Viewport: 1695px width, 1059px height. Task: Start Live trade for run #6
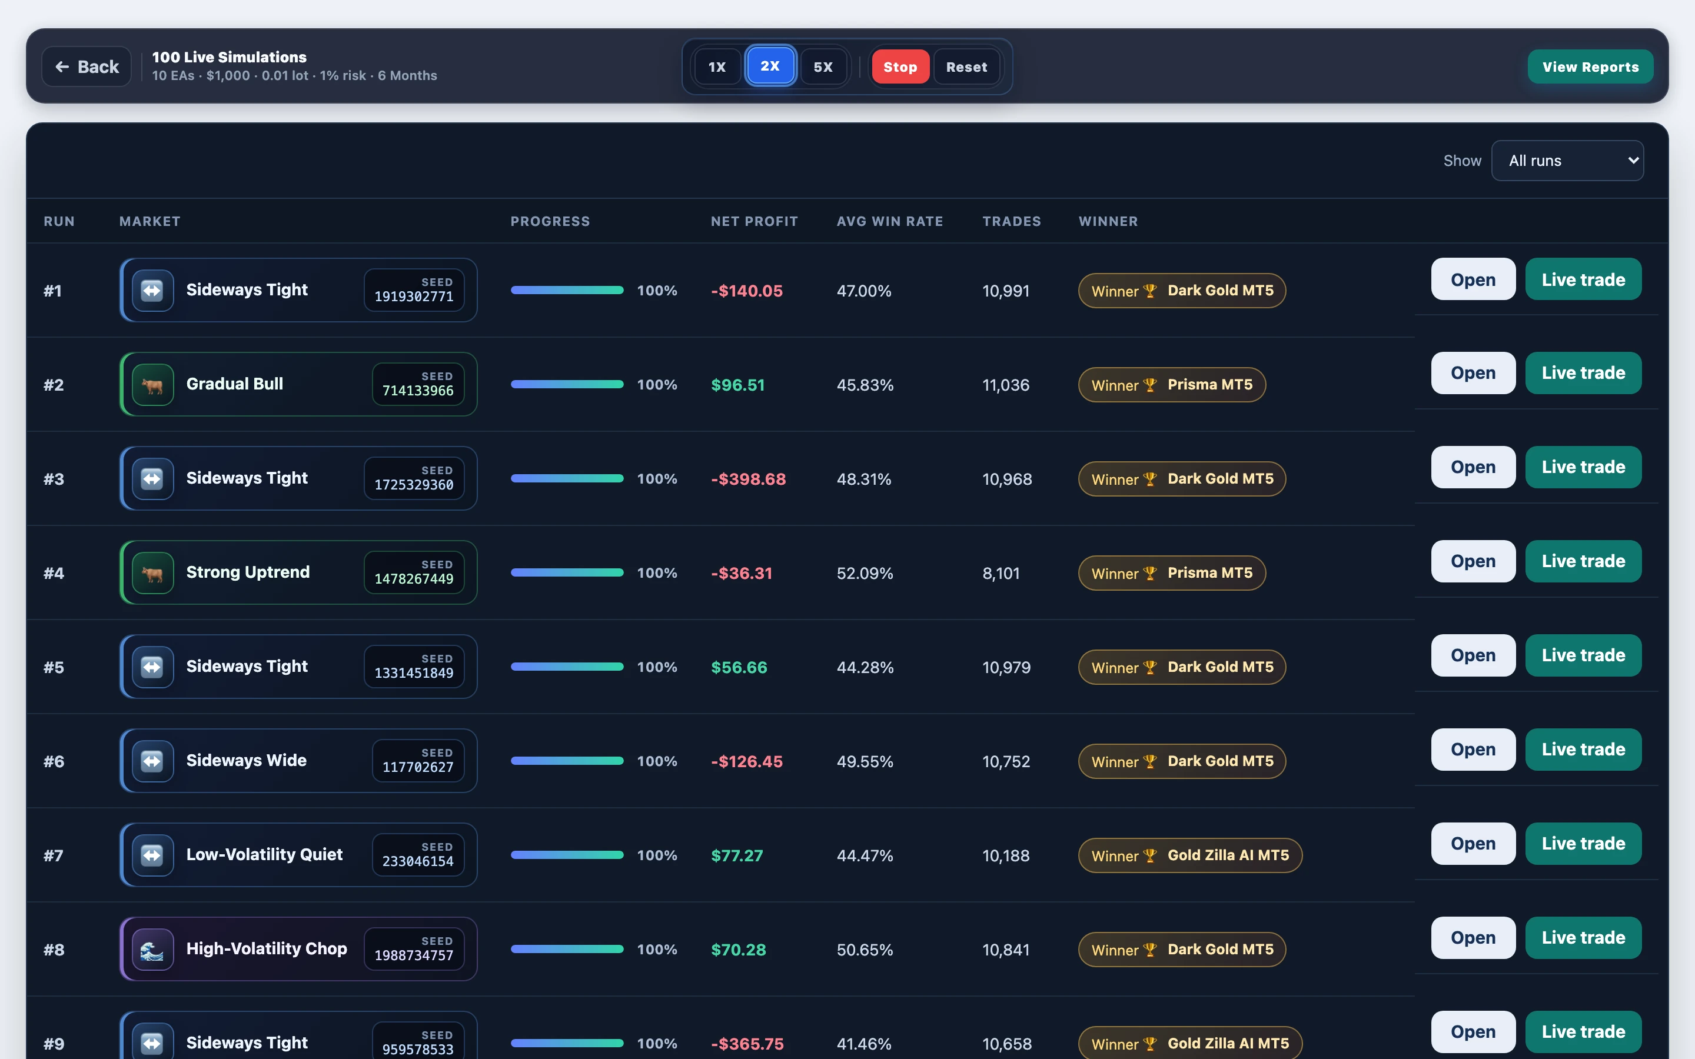click(1583, 750)
